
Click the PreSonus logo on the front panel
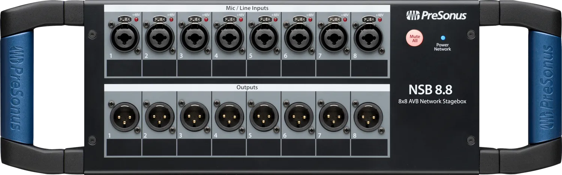point(436,15)
